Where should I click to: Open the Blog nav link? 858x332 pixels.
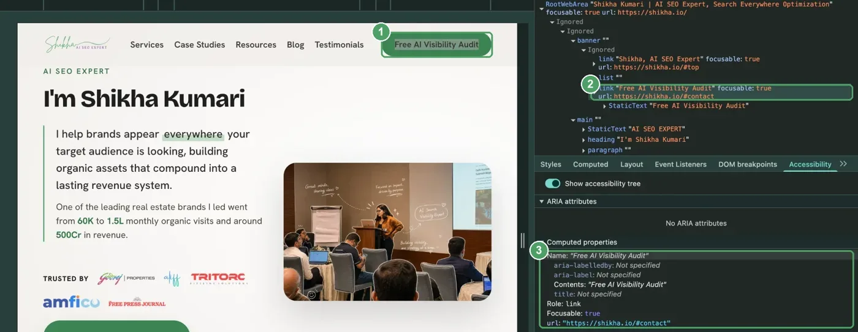pyautogui.click(x=295, y=45)
